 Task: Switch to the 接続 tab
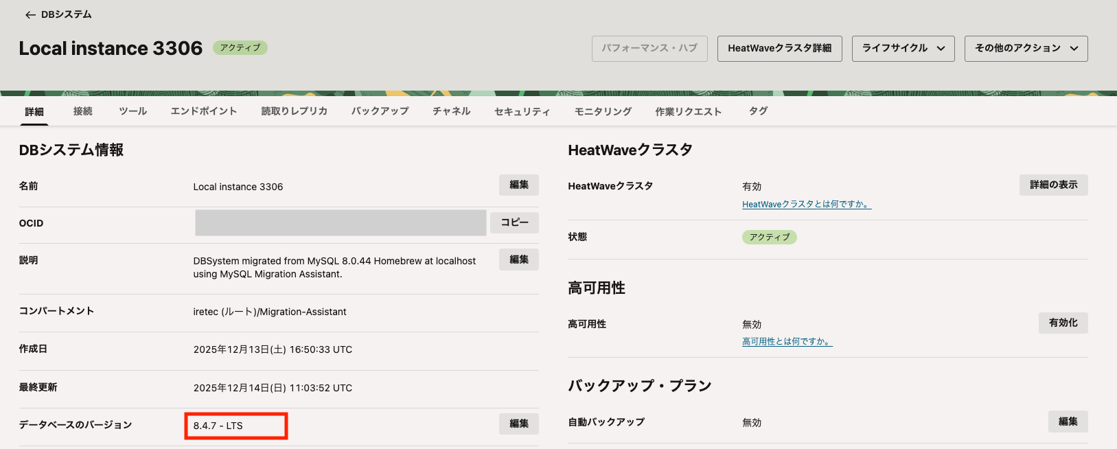(x=82, y=111)
